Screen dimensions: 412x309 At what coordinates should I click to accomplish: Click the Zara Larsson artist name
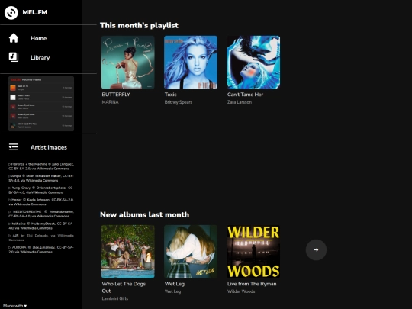click(x=240, y=102)
